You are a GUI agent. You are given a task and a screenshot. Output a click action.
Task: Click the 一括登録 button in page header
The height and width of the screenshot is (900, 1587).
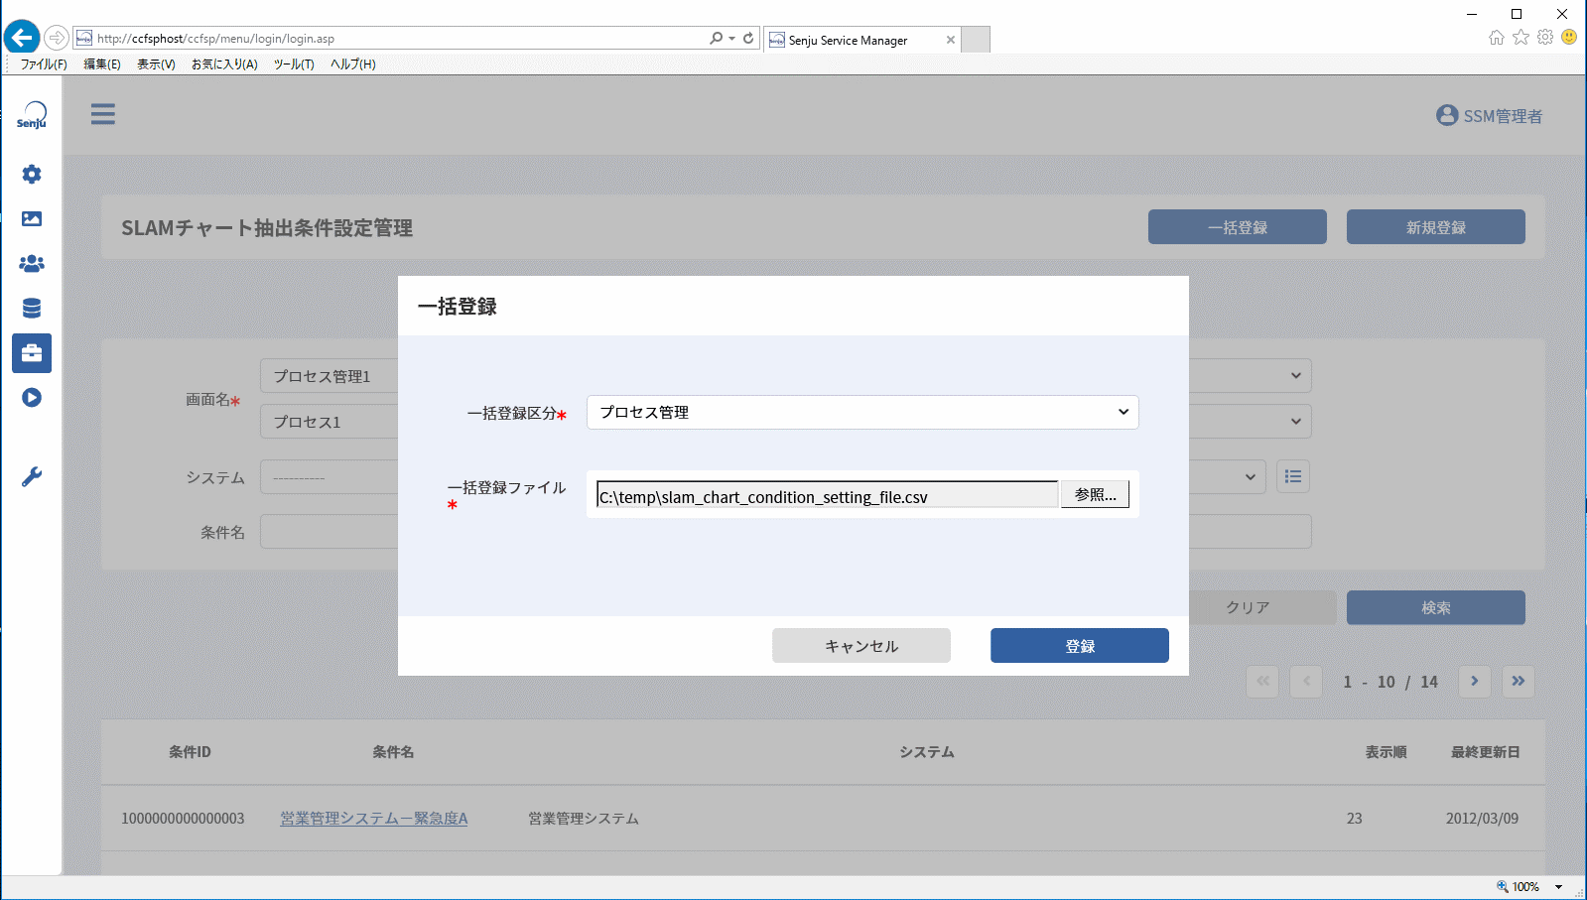click(x=1238, y=226)
